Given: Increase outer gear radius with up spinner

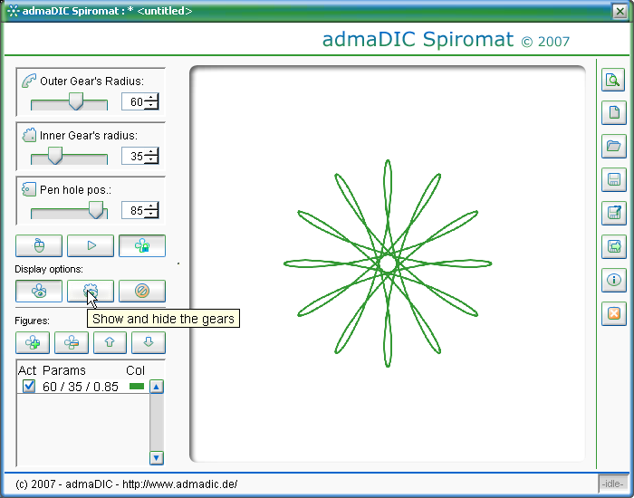Looking at the screenshot, I should click(151, 98).
